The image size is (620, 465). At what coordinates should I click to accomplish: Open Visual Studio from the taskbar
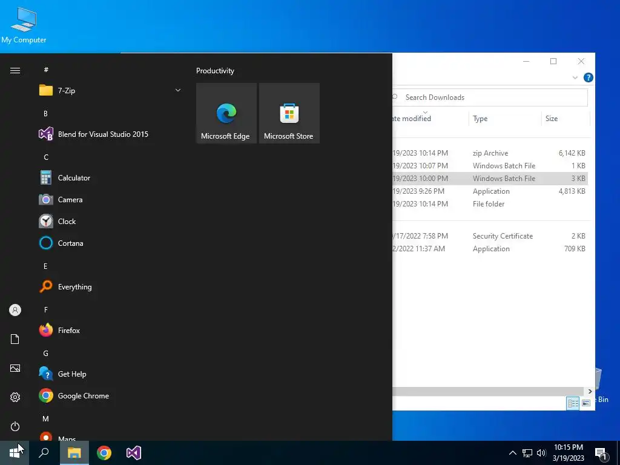point(134,453)
